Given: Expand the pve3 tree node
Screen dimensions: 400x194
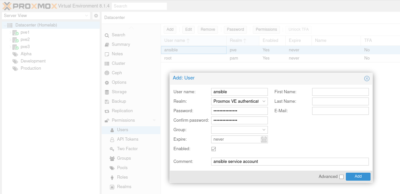Looking at the screenshot, I should pos(10,47).
